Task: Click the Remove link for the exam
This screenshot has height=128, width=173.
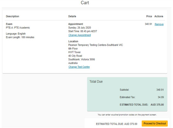Action: tap(159, 24)
